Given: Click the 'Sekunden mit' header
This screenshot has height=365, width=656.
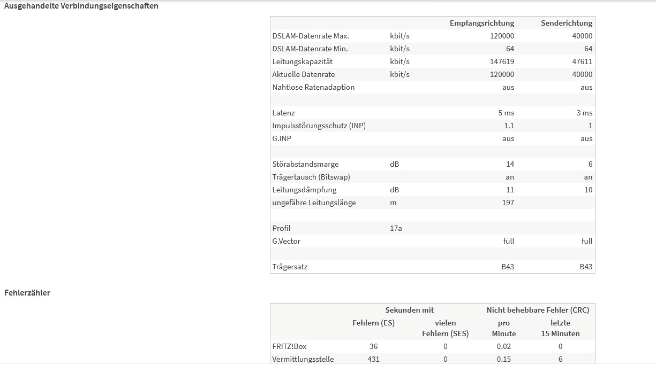Looking at the screenshot, I should pyautogui.click(x=410, y=310).
